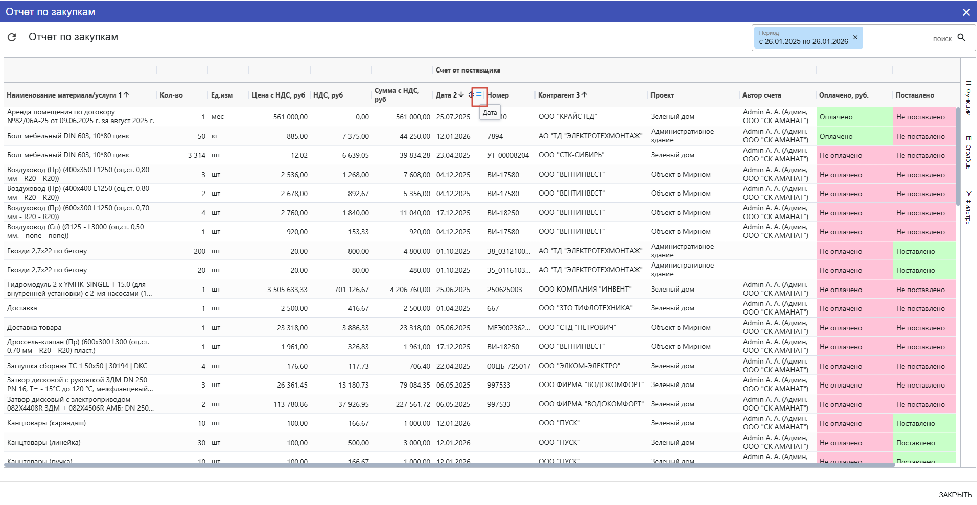
Task: Click the sort arrow on Контрагент column
Action: point(585,95)
